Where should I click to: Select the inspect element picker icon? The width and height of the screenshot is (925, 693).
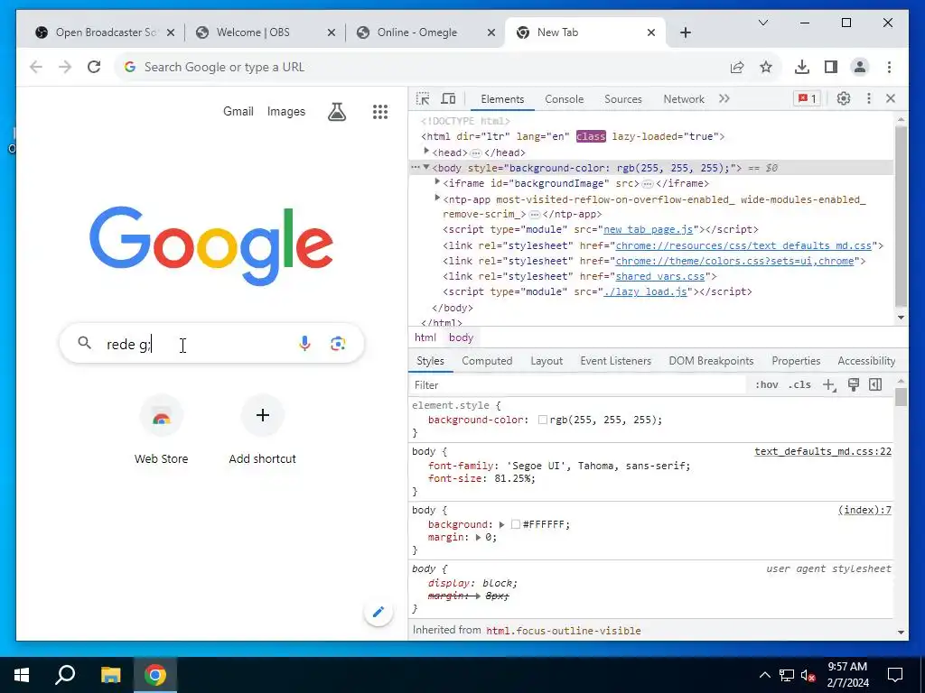click(423, 99)
